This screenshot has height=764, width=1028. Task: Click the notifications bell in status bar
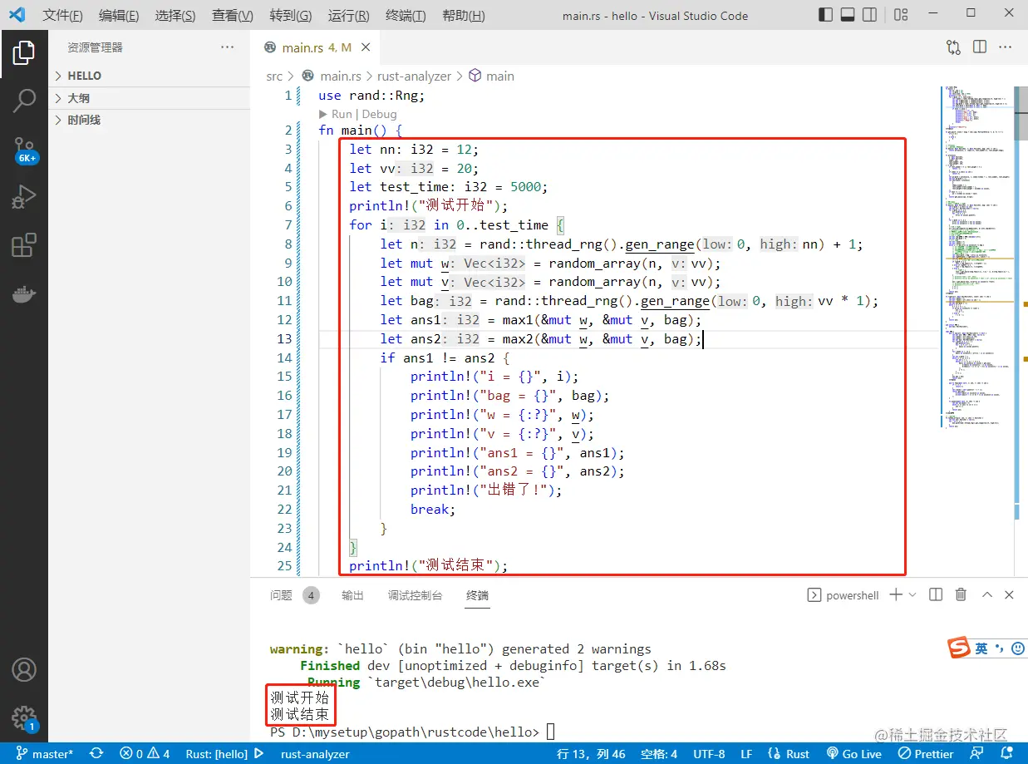[x=1008, y=754]
